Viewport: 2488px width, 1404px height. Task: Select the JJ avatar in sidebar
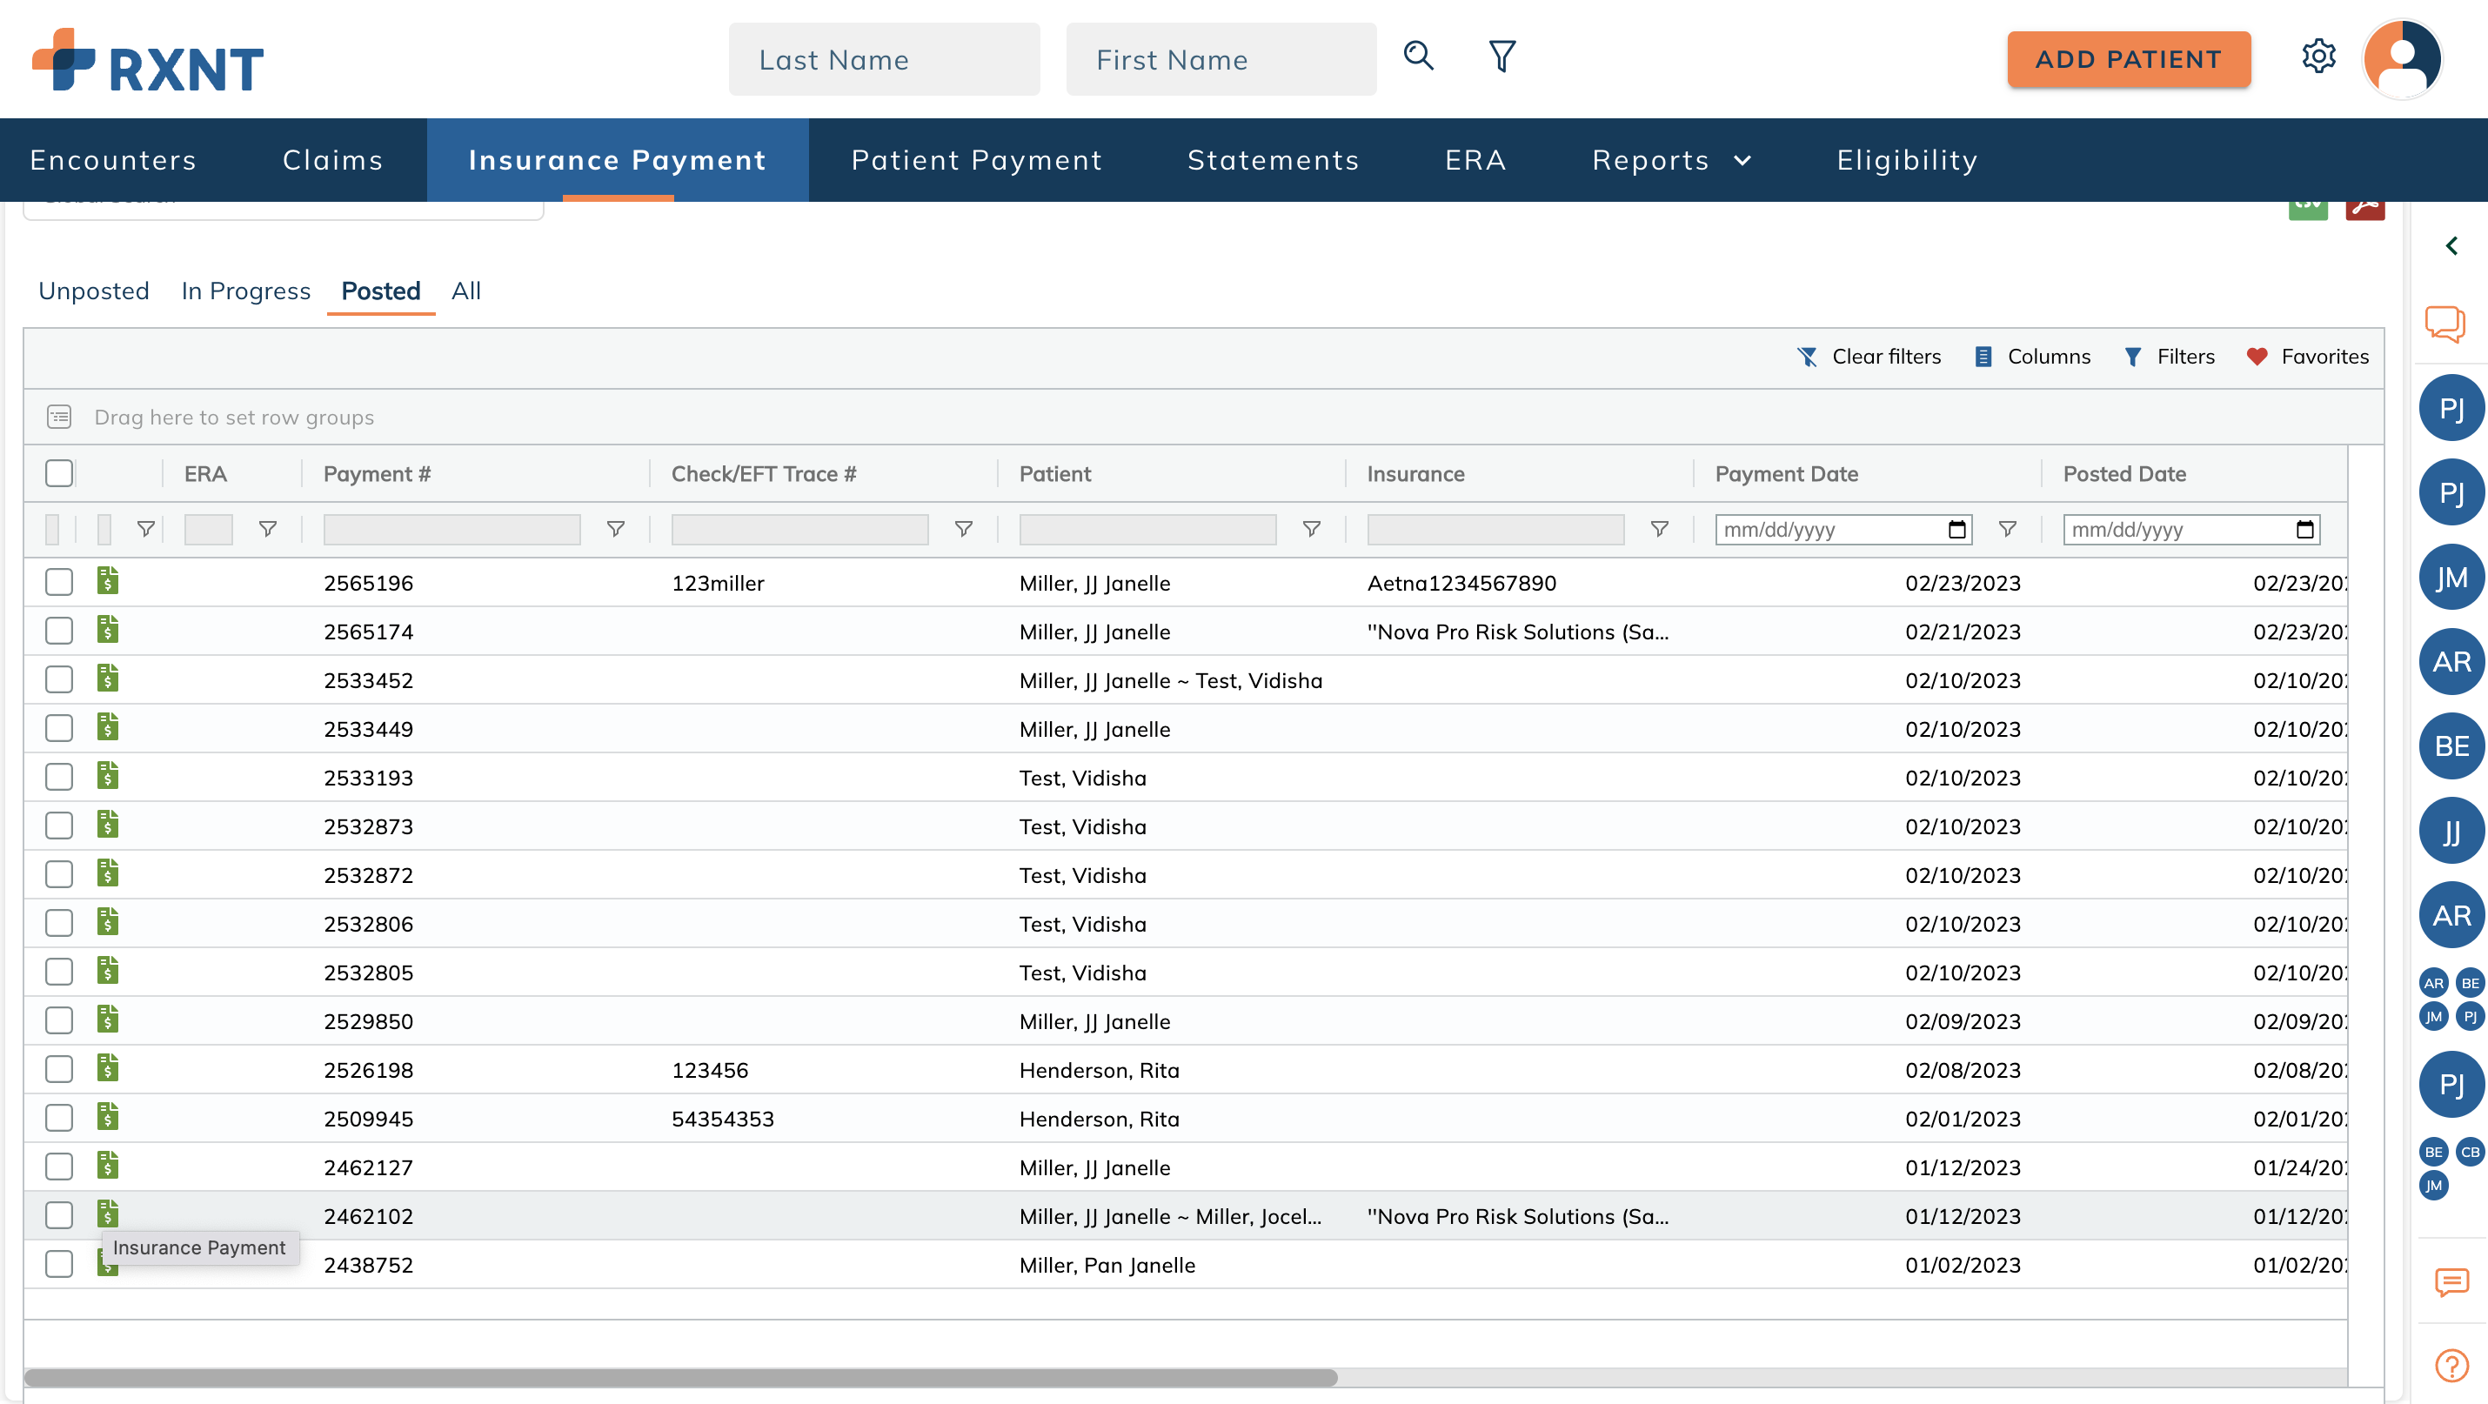point(2451,831)
